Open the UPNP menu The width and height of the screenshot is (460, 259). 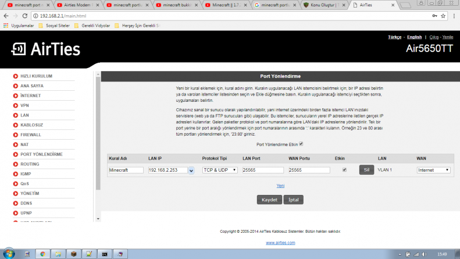(26, 213)
